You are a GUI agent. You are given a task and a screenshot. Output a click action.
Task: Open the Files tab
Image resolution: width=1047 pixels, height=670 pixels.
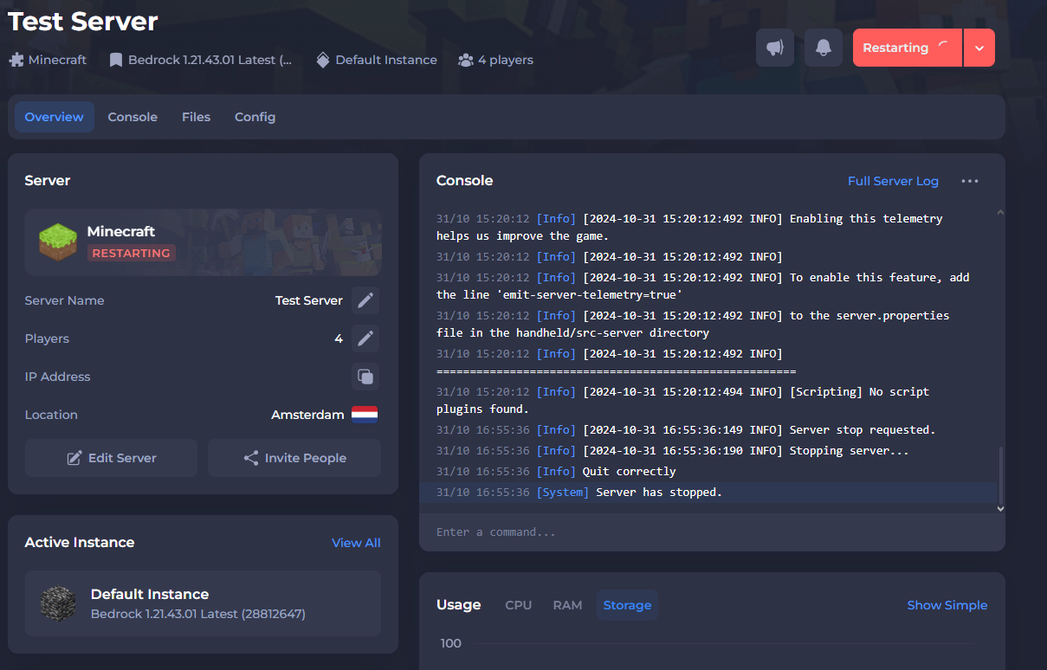click(x=196, y=117)
